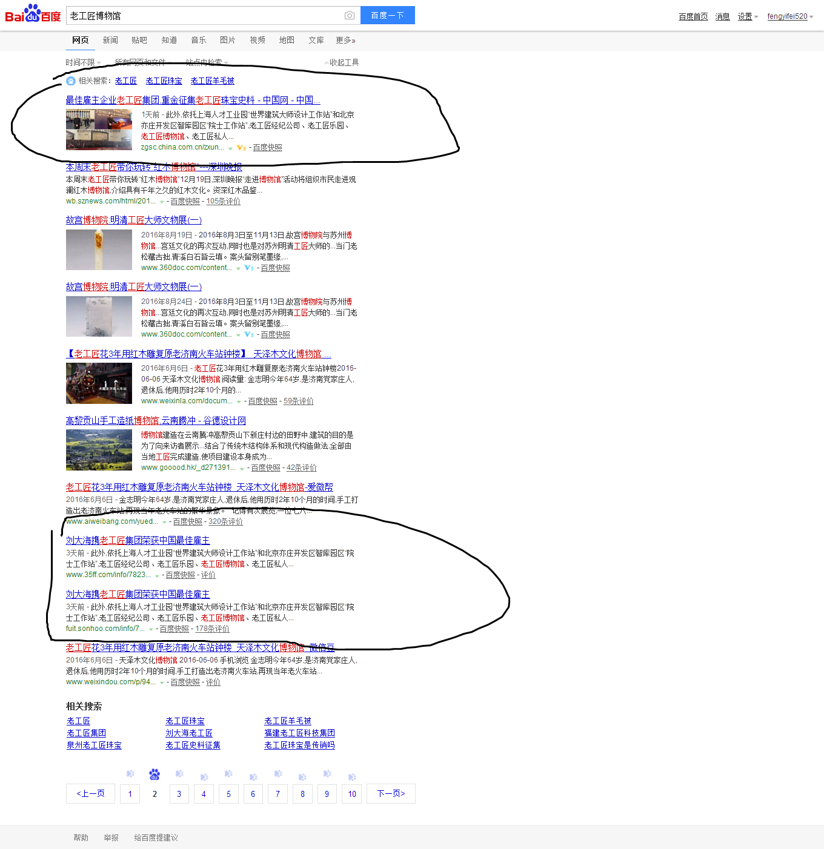Expand arrow next to wb.sznews.com URL

pos(162,202)
